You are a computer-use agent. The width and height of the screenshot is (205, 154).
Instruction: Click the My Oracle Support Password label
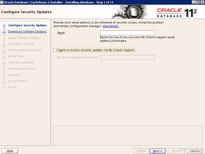77,57
